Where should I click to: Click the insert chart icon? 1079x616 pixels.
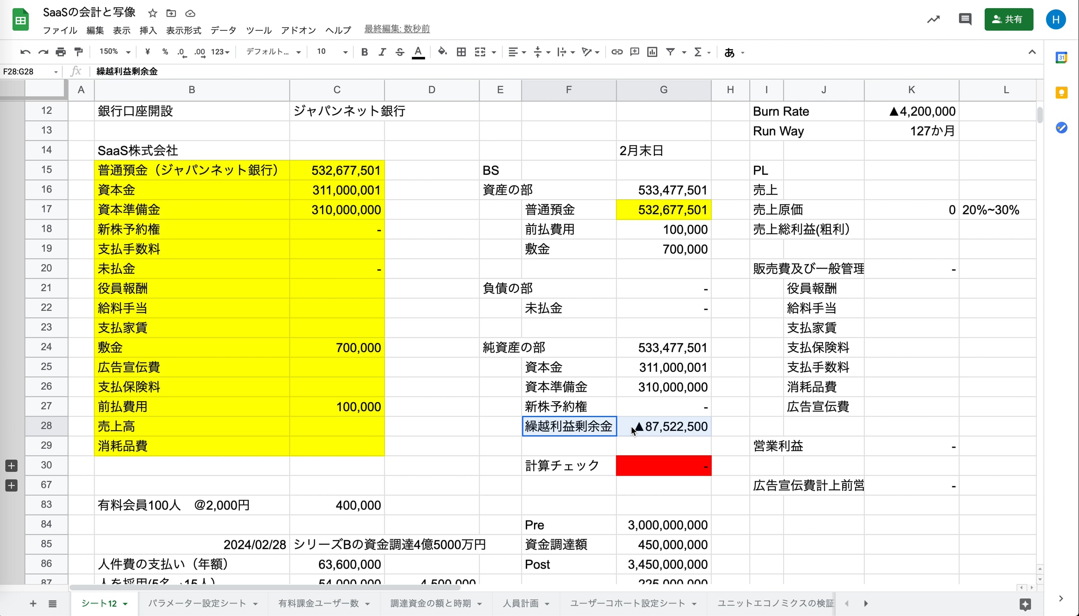tap(652, 52)
